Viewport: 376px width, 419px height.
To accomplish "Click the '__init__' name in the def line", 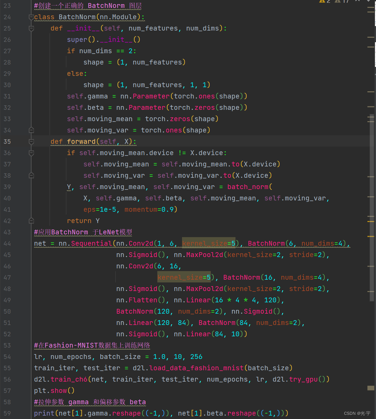I will (83, 28).
